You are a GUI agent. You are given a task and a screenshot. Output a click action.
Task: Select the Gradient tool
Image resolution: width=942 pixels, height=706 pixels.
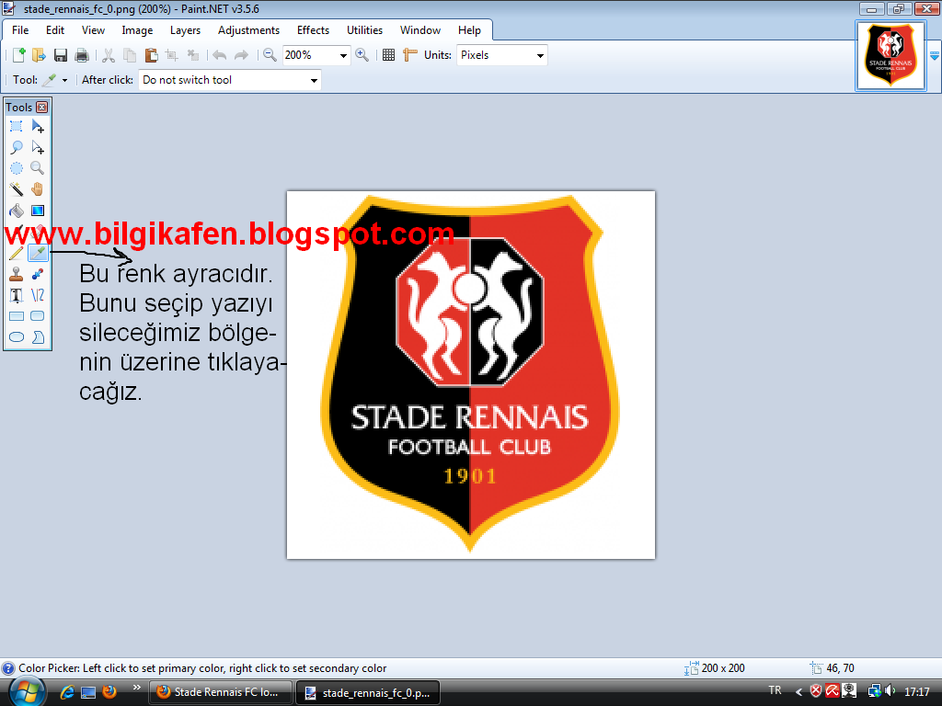[x=38, y=211]
